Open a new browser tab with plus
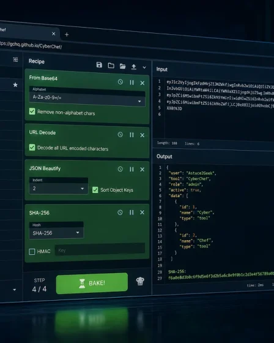The image size is (274, 343). [67, 34]
